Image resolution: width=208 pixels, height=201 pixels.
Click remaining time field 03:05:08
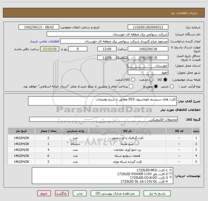(50, 49)
